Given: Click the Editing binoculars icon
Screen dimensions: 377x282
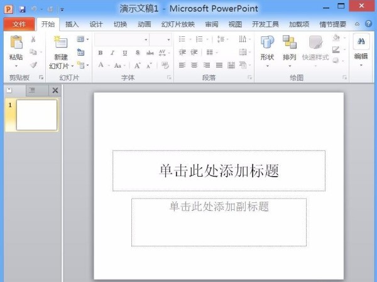Looking at the screenshot, I should coord(361,41).
